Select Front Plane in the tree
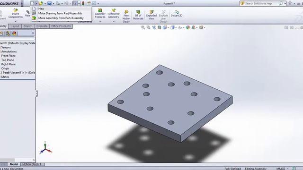This screenshot has height=170, width=303. [9, 56]
